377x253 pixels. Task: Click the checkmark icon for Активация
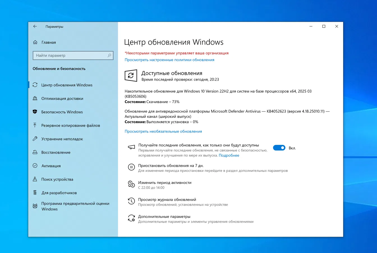[x=35, y=166]
